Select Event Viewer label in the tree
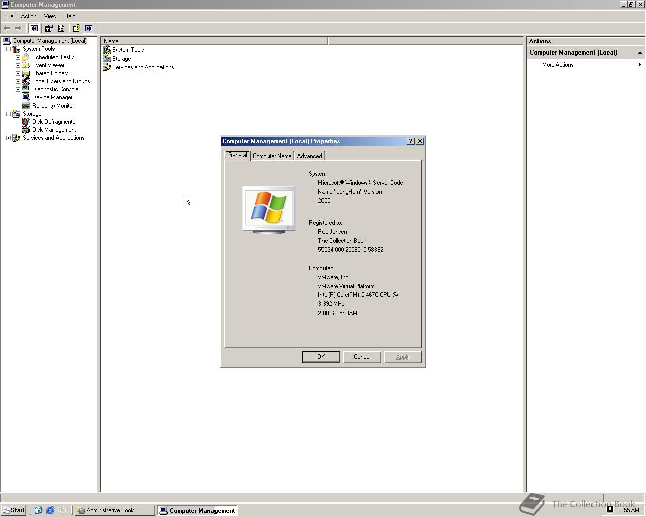The height and width of the screenshot is (517, 646). [48, 65]
